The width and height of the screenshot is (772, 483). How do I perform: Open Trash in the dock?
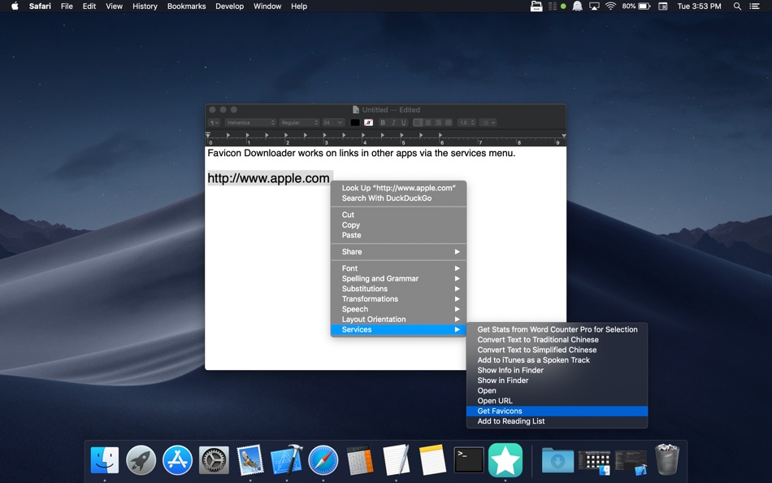pos(667,459)
